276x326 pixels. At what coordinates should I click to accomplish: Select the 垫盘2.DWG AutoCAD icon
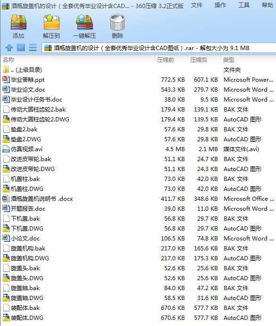[6, 139]
